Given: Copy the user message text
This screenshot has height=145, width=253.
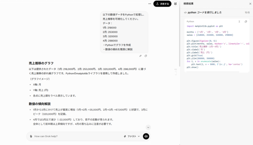Looking at the screenshot, I should tap(146, 56).
